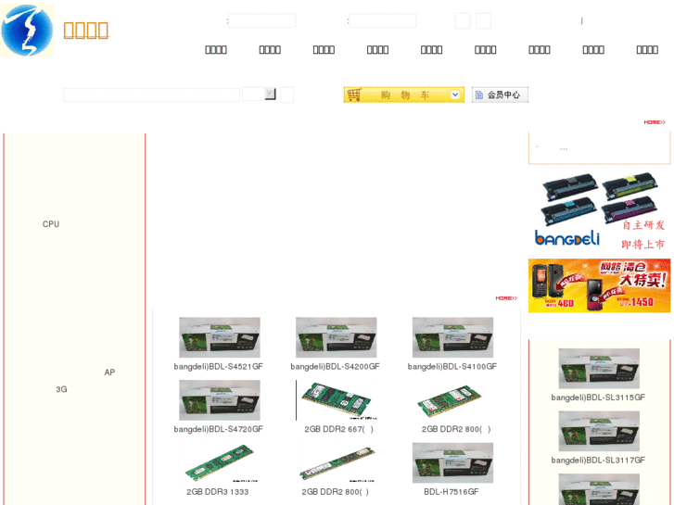Click the red MORE>> link above the product grid
Image resolution: width=674 pixels, height=505 pixels.
coord(506,297)
